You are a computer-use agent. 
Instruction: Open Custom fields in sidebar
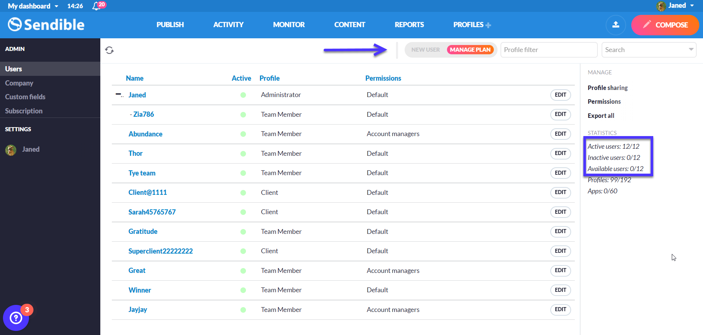coord(25,97)
